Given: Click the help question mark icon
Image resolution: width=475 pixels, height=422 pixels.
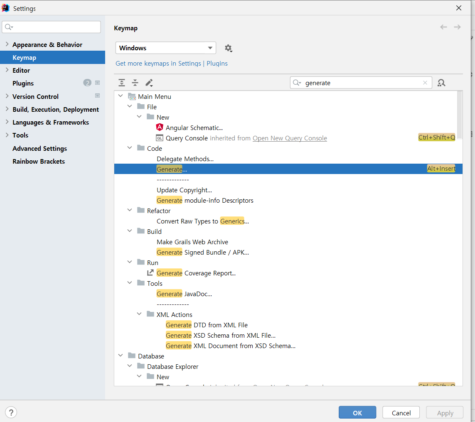Looking at the screenshot, I should tap(11, 412).
